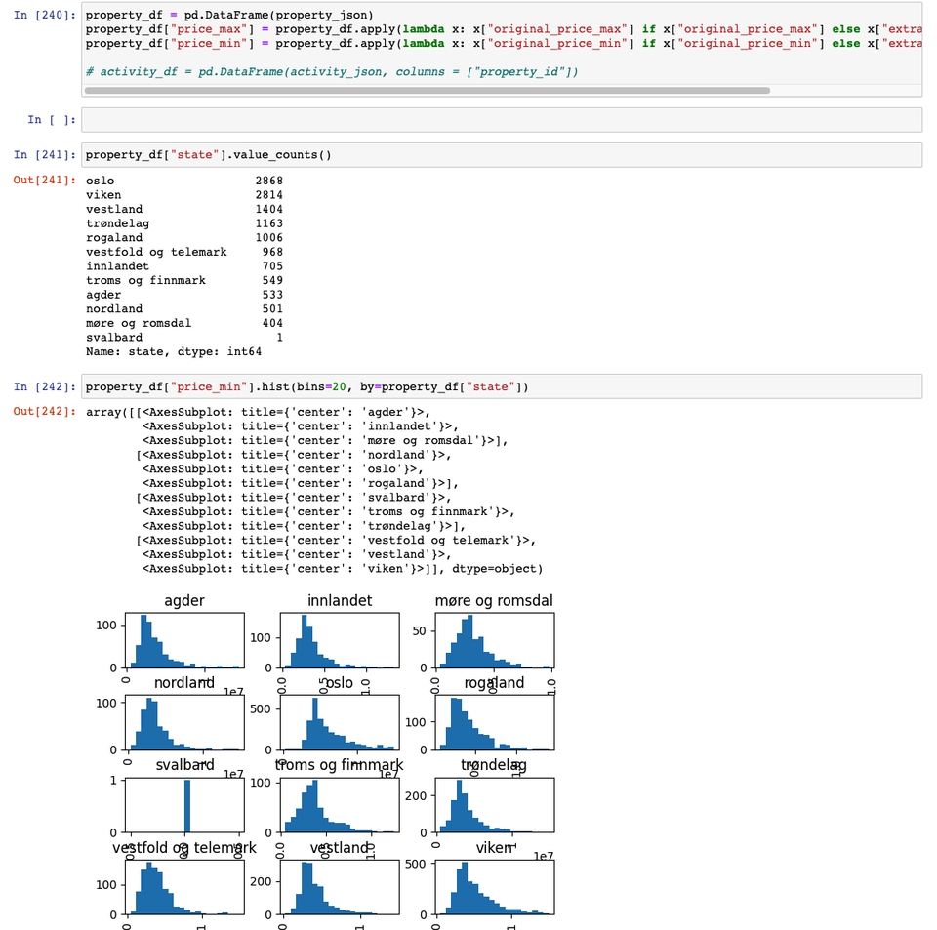Click the viken histogram subplot
The image size is (937, 930).
tap(493, 888)
